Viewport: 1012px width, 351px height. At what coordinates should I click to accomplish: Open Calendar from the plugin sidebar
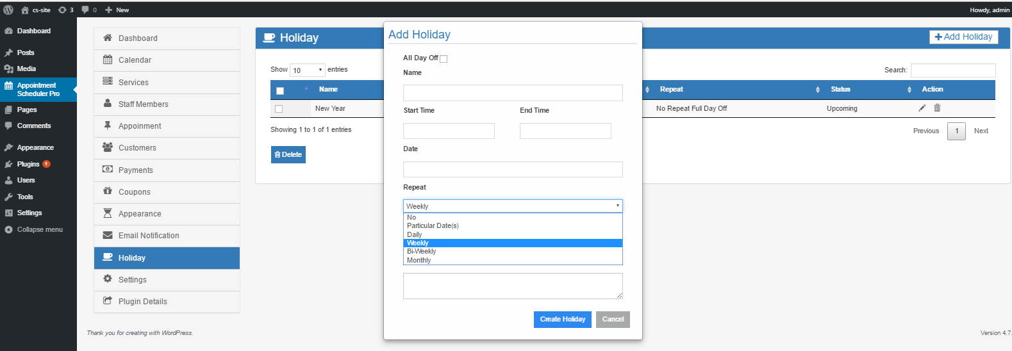pyautogui.click(x=135, y=60)
